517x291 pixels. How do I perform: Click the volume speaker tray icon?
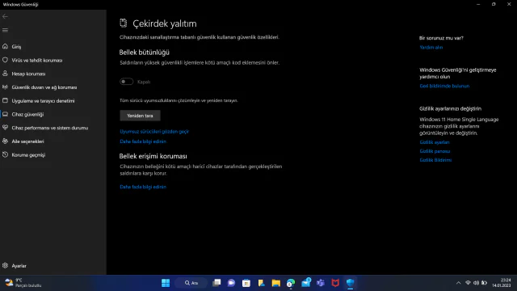point(476,283)
